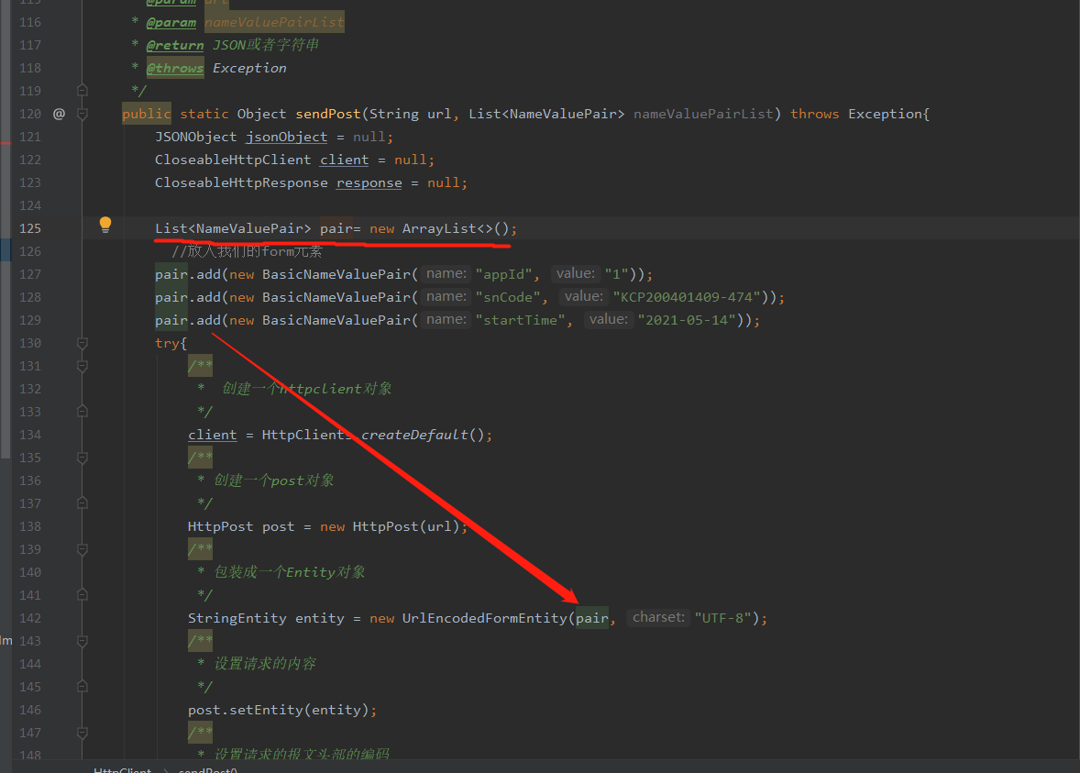Click the 'nameValuePairList' parameter on line 120

703,114
